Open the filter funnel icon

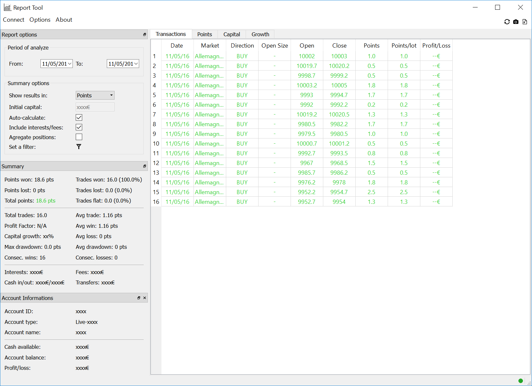point(79,147)
